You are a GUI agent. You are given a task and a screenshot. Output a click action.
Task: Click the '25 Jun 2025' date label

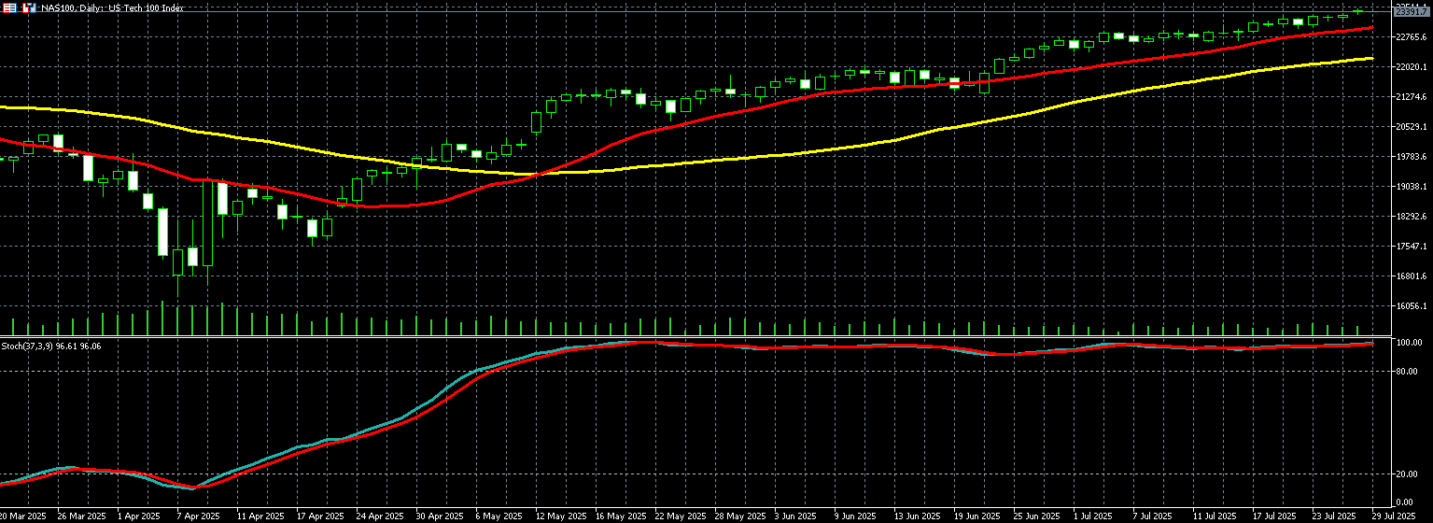[x=1037, y=516]
